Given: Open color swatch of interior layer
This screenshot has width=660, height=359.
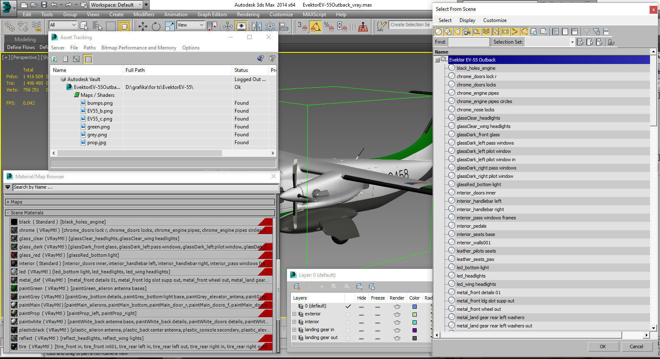Looking at the screenshot, I should click(x=415, y=322).
